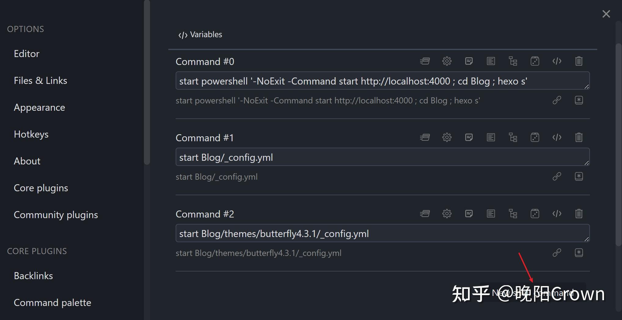Screen dimensions: 622x320
Task: Select Appearance in the options sidebar
Action: point(39,107)
